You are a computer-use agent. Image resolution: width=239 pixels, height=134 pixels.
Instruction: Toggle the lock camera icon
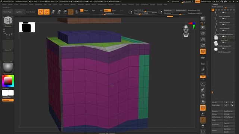[203, 69]
